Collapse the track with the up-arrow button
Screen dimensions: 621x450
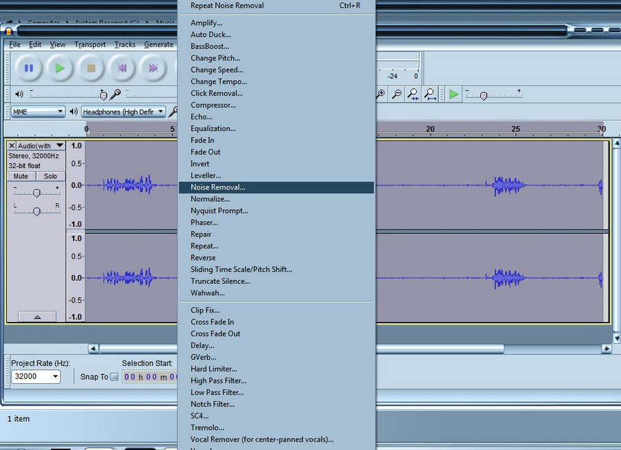[x=37, y=316]
